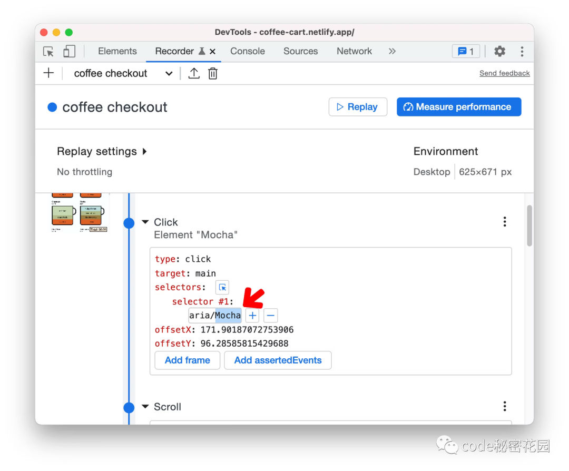Screen dimensions: 569x471
Task: Click the steps list vertical scrollbar
Action: click(529, 225)
